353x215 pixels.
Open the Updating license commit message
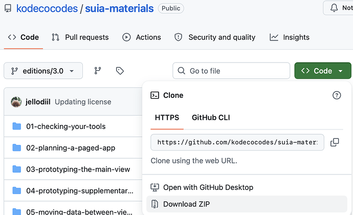83,102
